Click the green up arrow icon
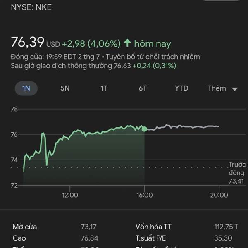 coord(127,43)
